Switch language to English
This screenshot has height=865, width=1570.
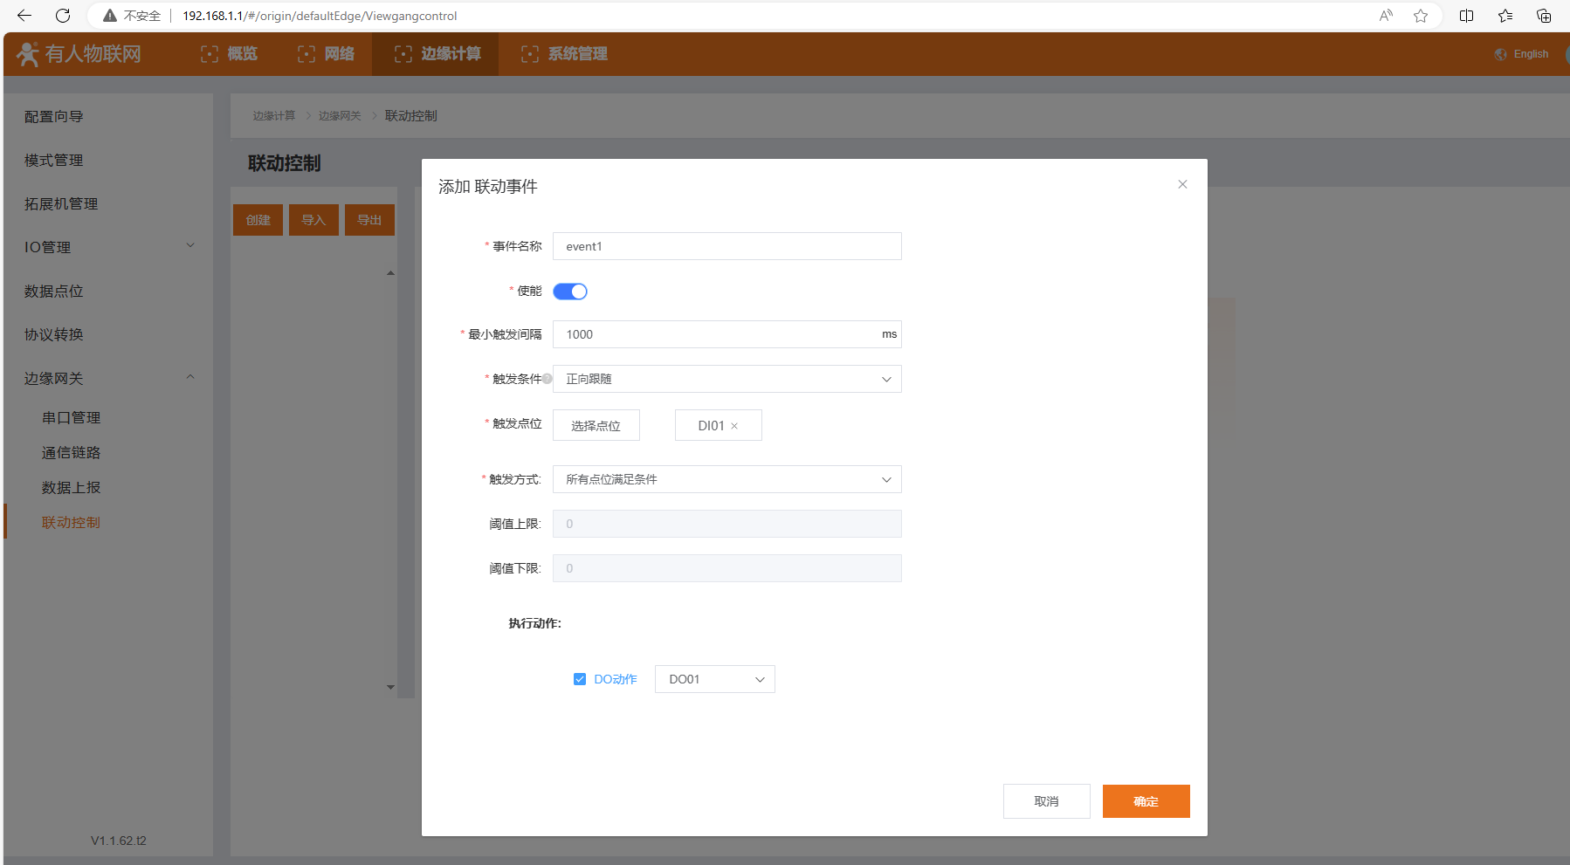[x=1523, y=54]
